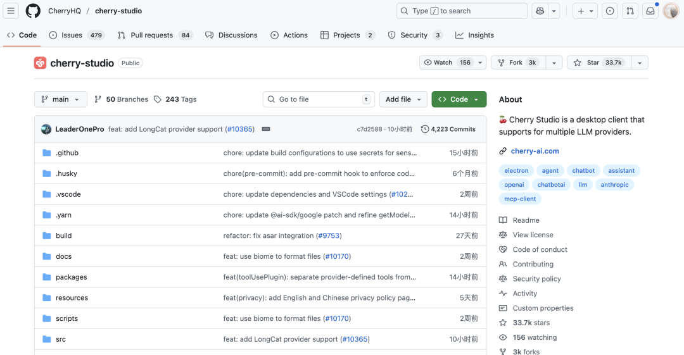The image size is (684, 355).
Task: Click the anthropic topic tag
Action: point(614,185)
